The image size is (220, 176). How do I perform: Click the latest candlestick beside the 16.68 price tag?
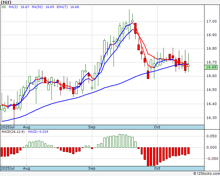tap(188, 65)
